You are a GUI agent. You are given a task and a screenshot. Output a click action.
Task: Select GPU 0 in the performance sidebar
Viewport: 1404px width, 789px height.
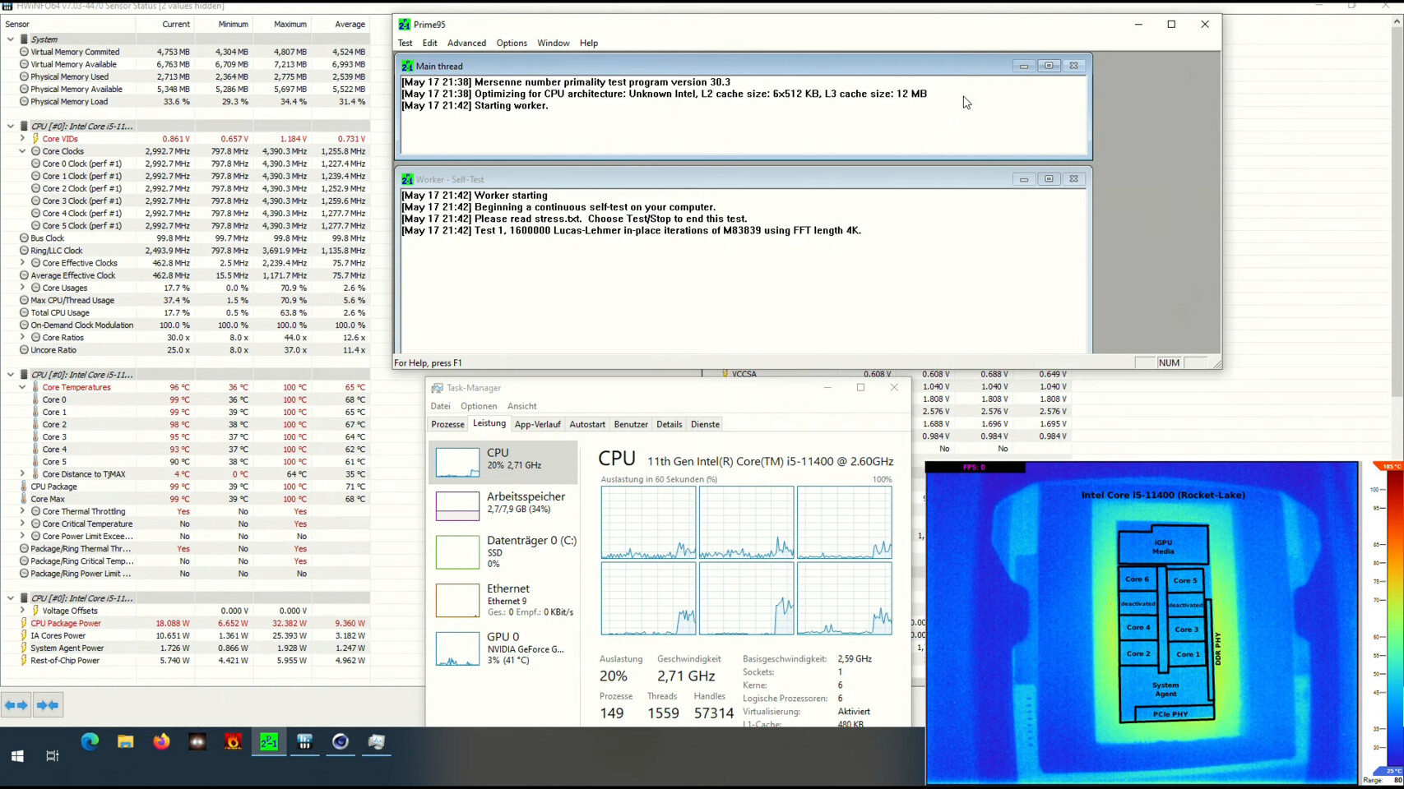pos(503,647)
